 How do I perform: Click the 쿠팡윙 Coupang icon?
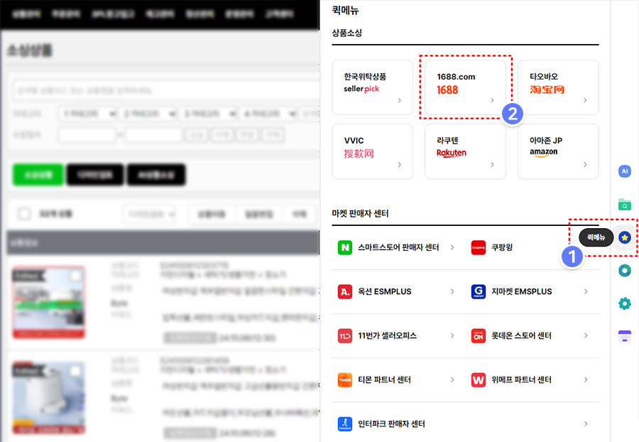coord(478,247)
